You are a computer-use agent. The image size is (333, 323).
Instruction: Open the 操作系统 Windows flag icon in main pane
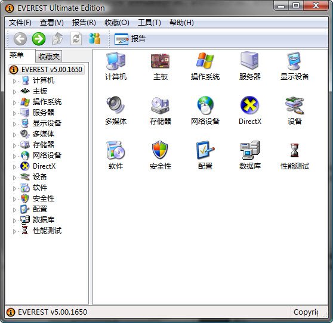click(x=205, y=61)
